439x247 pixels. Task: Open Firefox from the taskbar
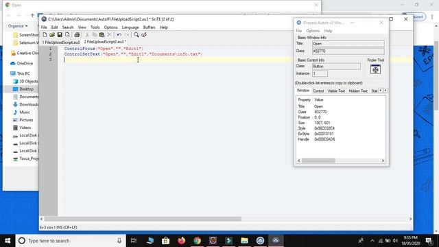181,241
